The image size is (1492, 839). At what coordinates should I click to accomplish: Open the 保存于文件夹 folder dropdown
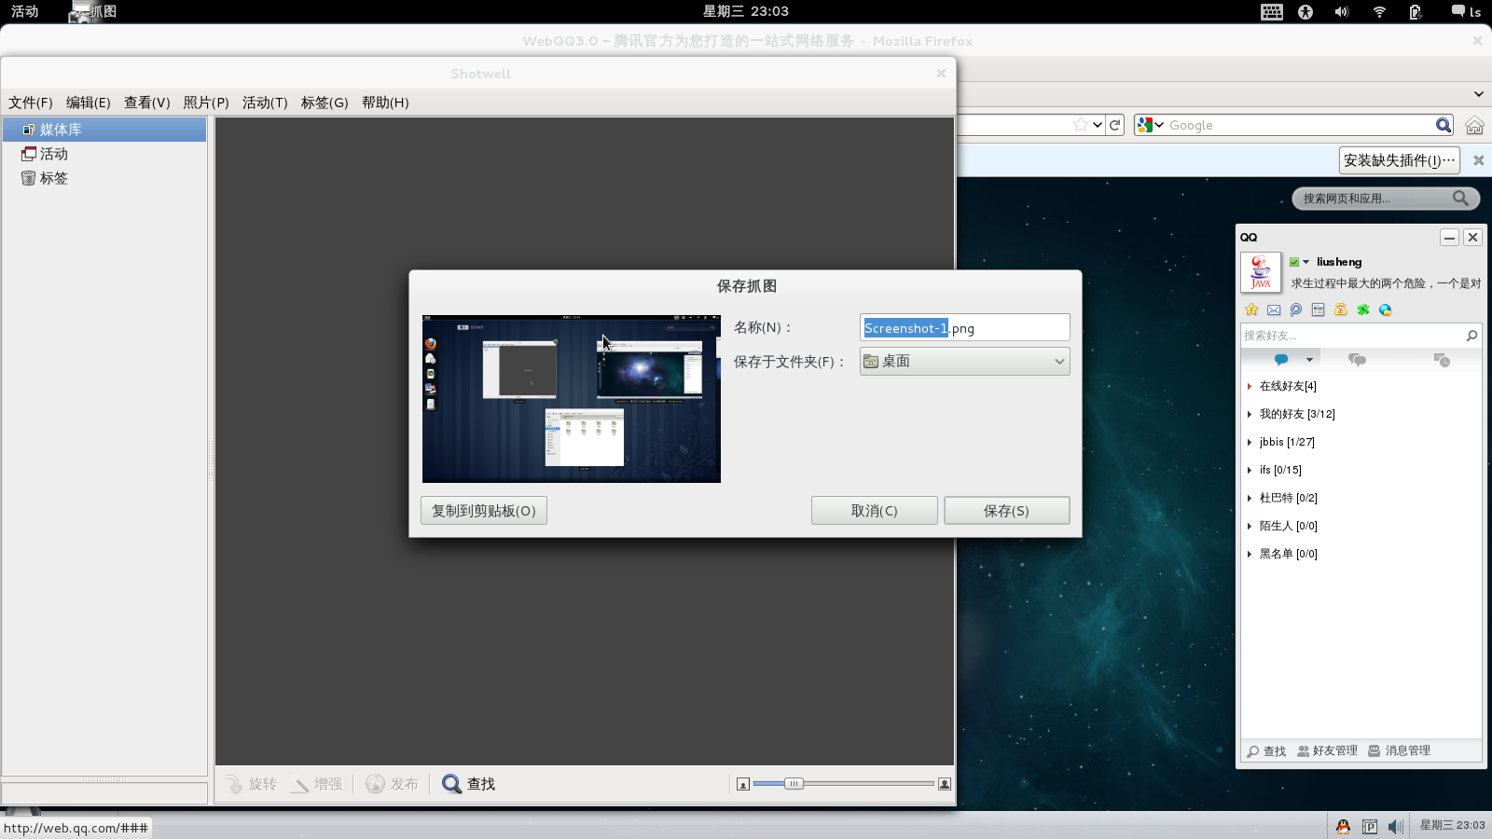click(964, 361)
